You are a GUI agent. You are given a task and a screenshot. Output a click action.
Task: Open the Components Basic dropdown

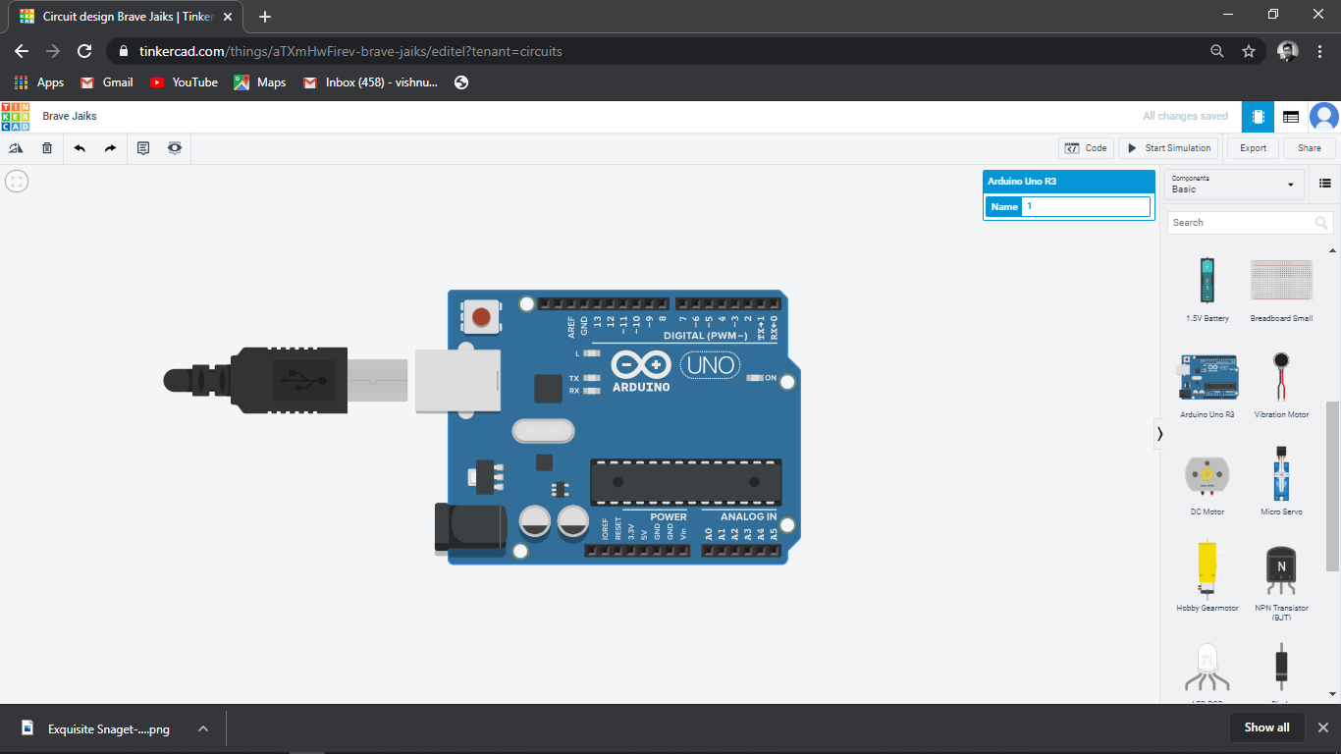tap(1233, 184)
